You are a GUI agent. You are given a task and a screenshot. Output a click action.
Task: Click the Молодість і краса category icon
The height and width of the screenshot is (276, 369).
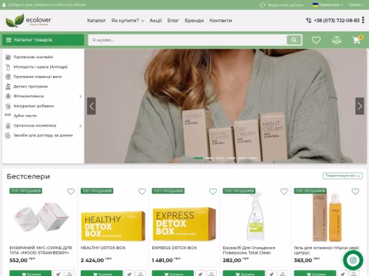tap(8, 67)
